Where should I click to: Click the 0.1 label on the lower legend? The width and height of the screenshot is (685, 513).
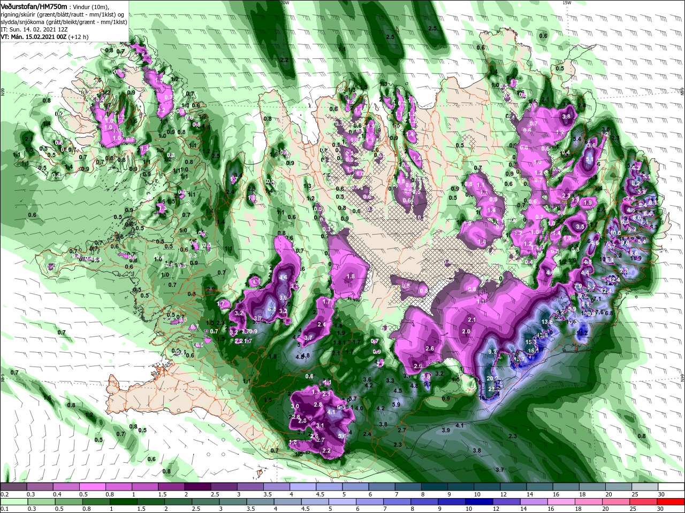point(5,508)
